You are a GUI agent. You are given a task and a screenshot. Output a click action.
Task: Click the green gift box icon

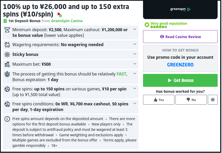tap(5, 21)
